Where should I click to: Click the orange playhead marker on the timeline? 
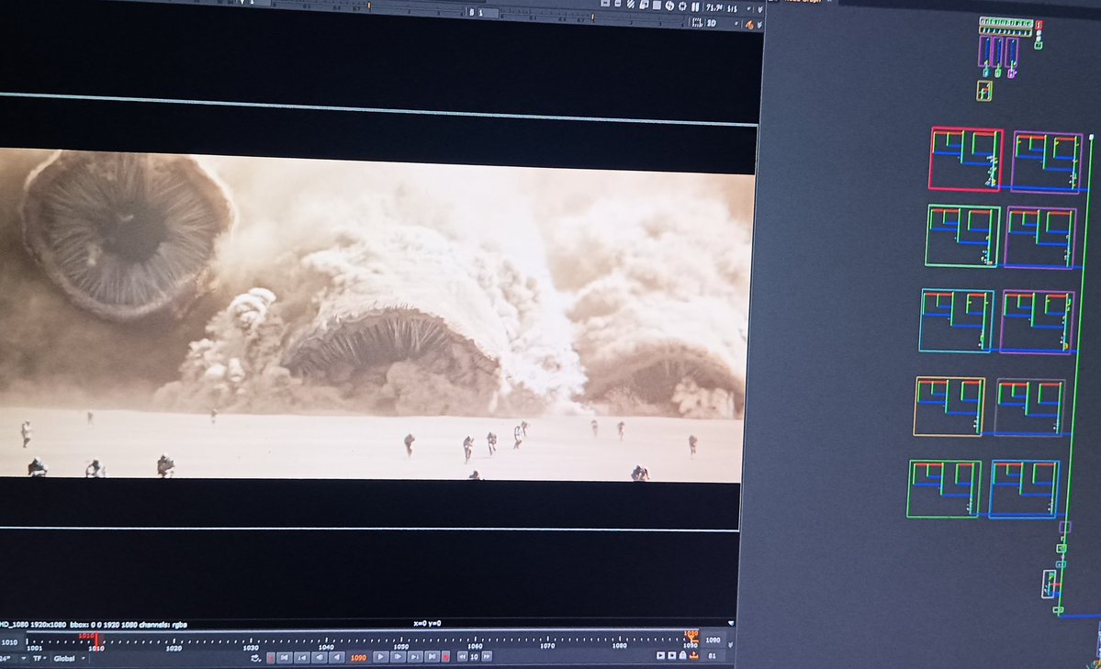pos(691,638)
